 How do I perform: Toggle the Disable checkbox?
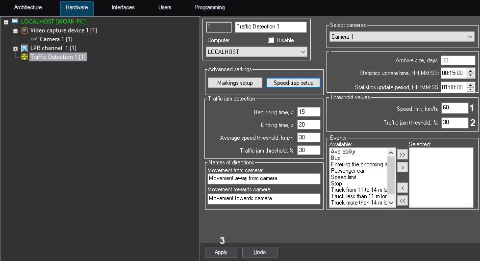click(x=271, y=40)
